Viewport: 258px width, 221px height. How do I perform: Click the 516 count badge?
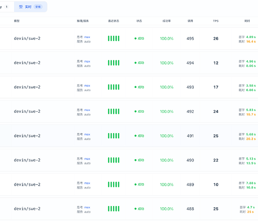tap(38, 7)
